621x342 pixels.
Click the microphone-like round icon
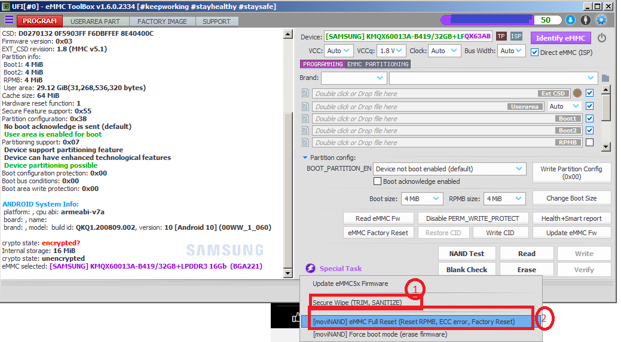tap(585, 20)
